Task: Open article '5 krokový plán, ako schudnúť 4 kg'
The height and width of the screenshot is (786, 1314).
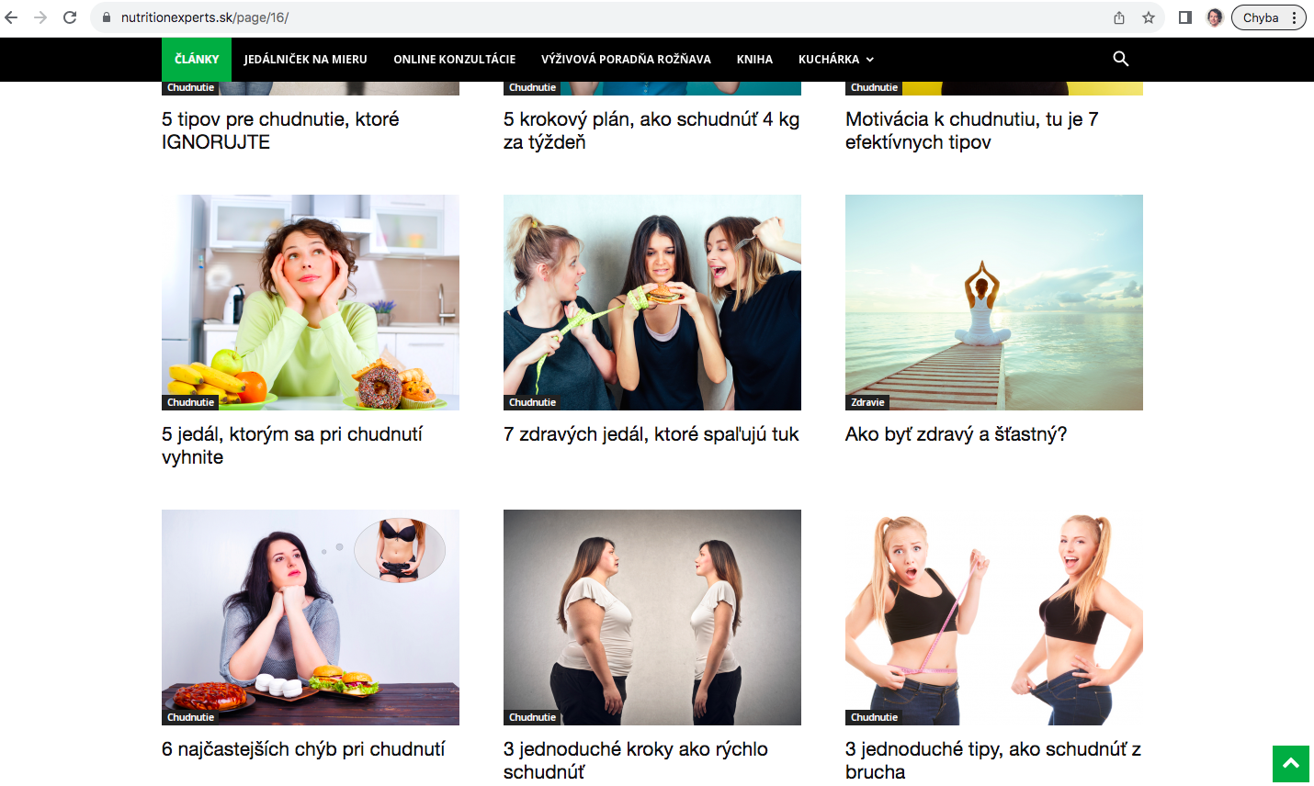Action: [x=651, y=130]
